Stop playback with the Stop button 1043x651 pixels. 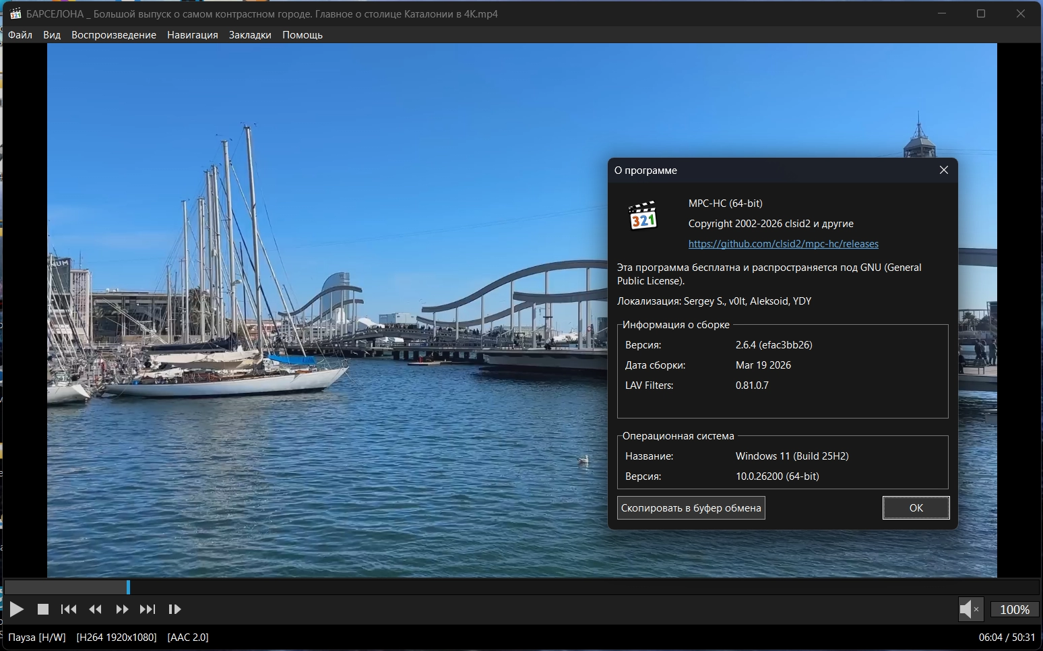point(43,609)
